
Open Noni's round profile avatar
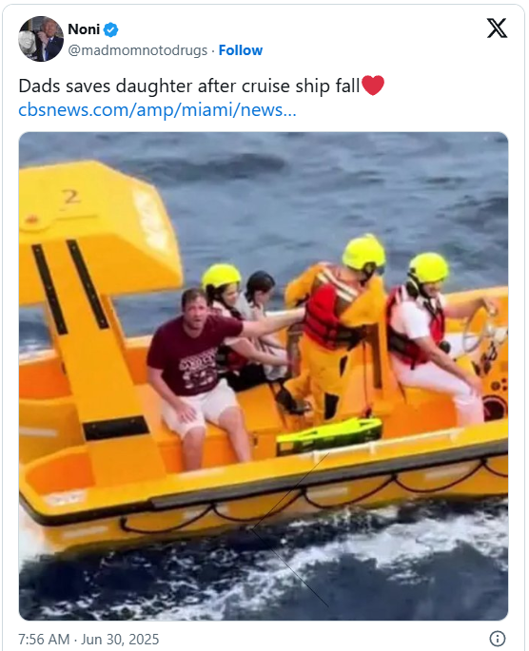click(x=41, y=39)
